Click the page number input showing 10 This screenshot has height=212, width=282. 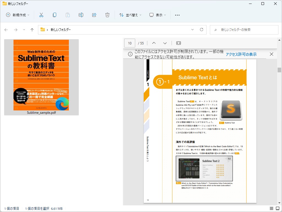129,43
